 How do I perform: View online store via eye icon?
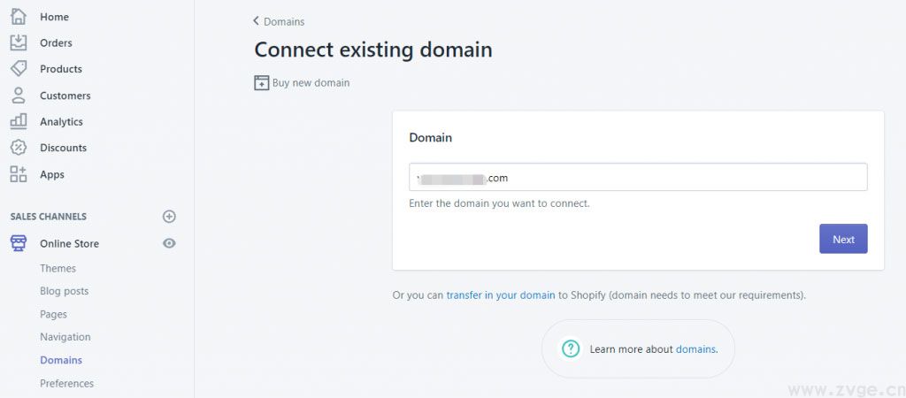(170, 243)
